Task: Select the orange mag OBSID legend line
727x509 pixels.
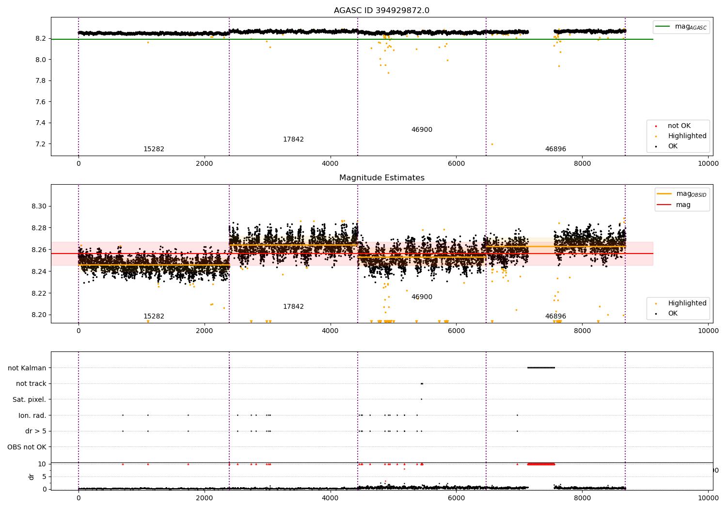Action: 664,194
